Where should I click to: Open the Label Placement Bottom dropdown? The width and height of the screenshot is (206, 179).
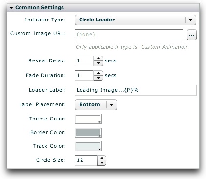[x=96, y=105]
